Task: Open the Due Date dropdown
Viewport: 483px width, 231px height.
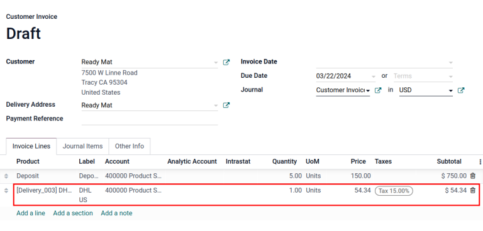Action: [374, 77]
